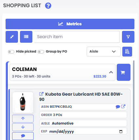Open the Aisle sort dropdown
This screenshot has width=139, height=140.
pos(104,52)
